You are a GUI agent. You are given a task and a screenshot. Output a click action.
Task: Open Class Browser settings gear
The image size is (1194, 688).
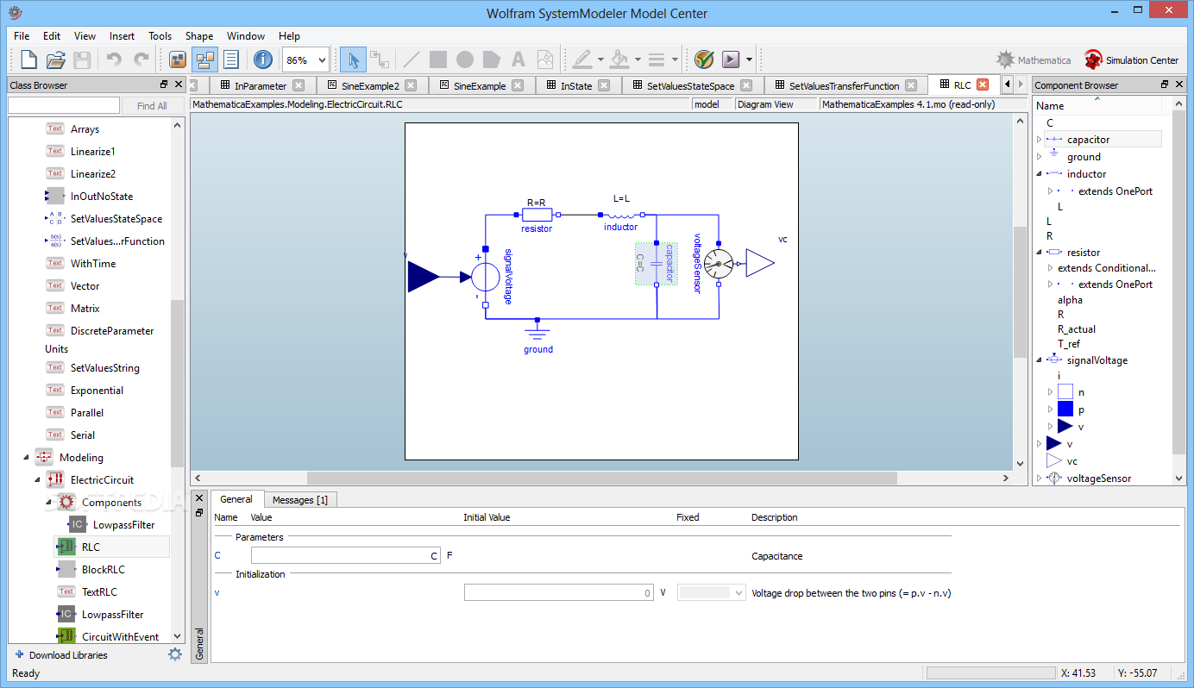175,654
